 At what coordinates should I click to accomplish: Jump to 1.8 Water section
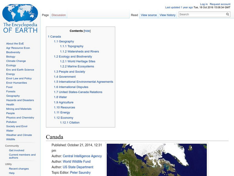[x=60, y=97]
